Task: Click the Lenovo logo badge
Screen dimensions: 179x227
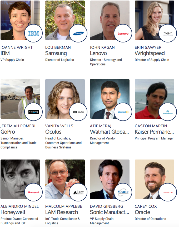Action: click(123, 33)
